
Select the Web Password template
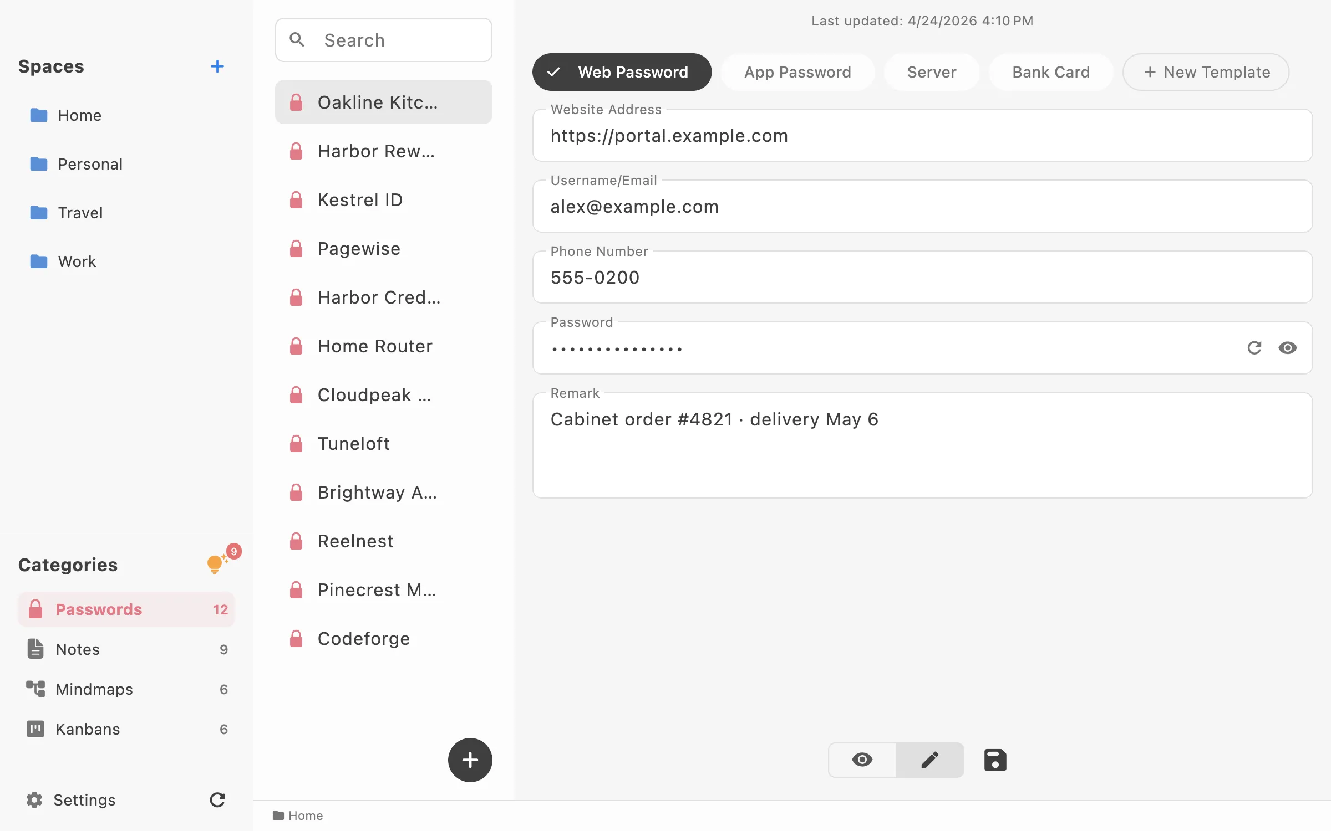coord(622,72)
